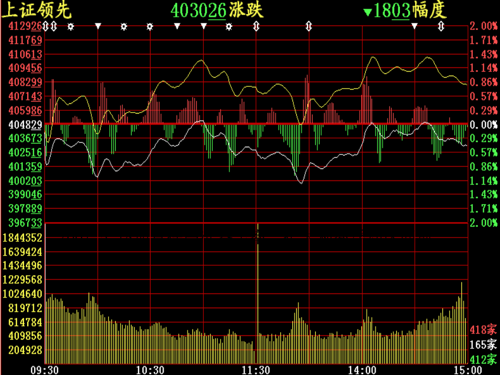Click the 396733 bottom price label
This screenshot has width=500, height=375.
pos(25,223)
